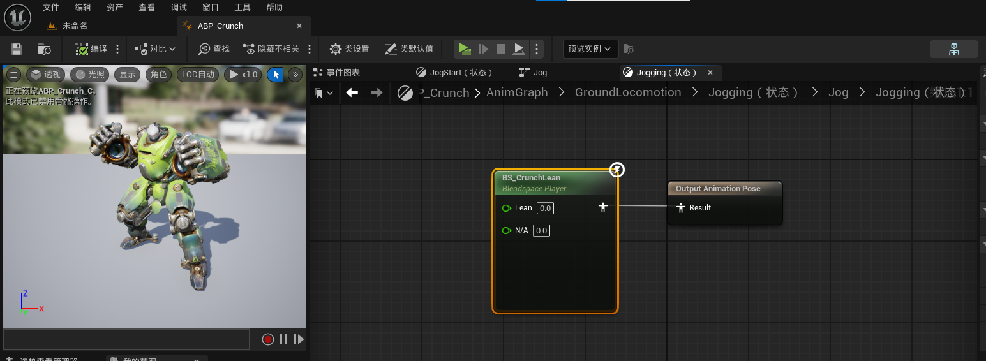Click the Result pose input pin

pos(681,208)
